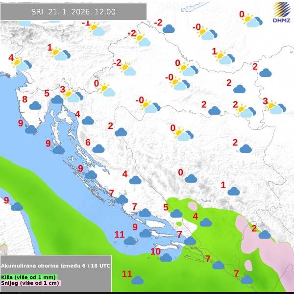294x294 pixels.
Task: Click the cloud icon beside temperature 10
Action: point(166,257)
